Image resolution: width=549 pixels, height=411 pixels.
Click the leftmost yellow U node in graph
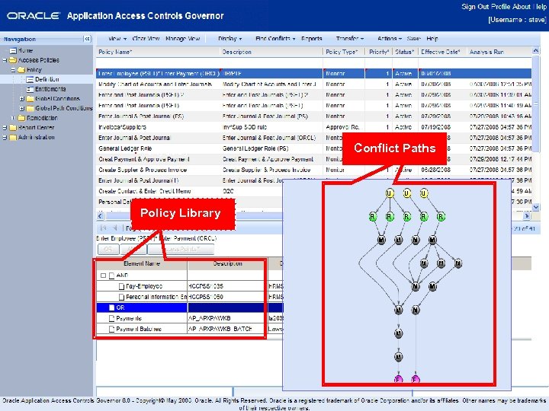point(390,193)
